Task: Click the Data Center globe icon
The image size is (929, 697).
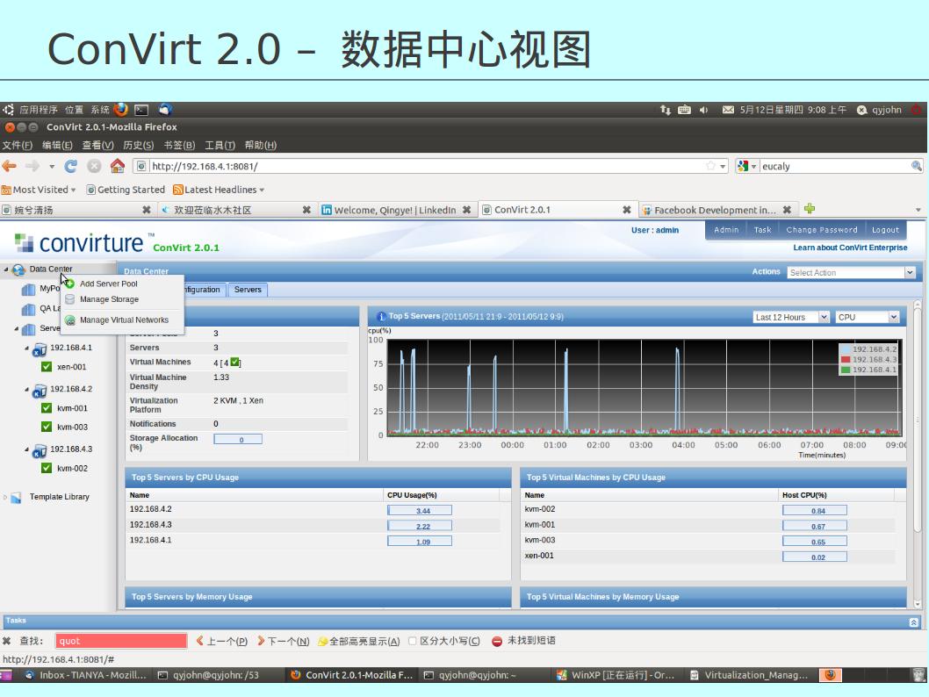Action: click(x=19, y=269)
